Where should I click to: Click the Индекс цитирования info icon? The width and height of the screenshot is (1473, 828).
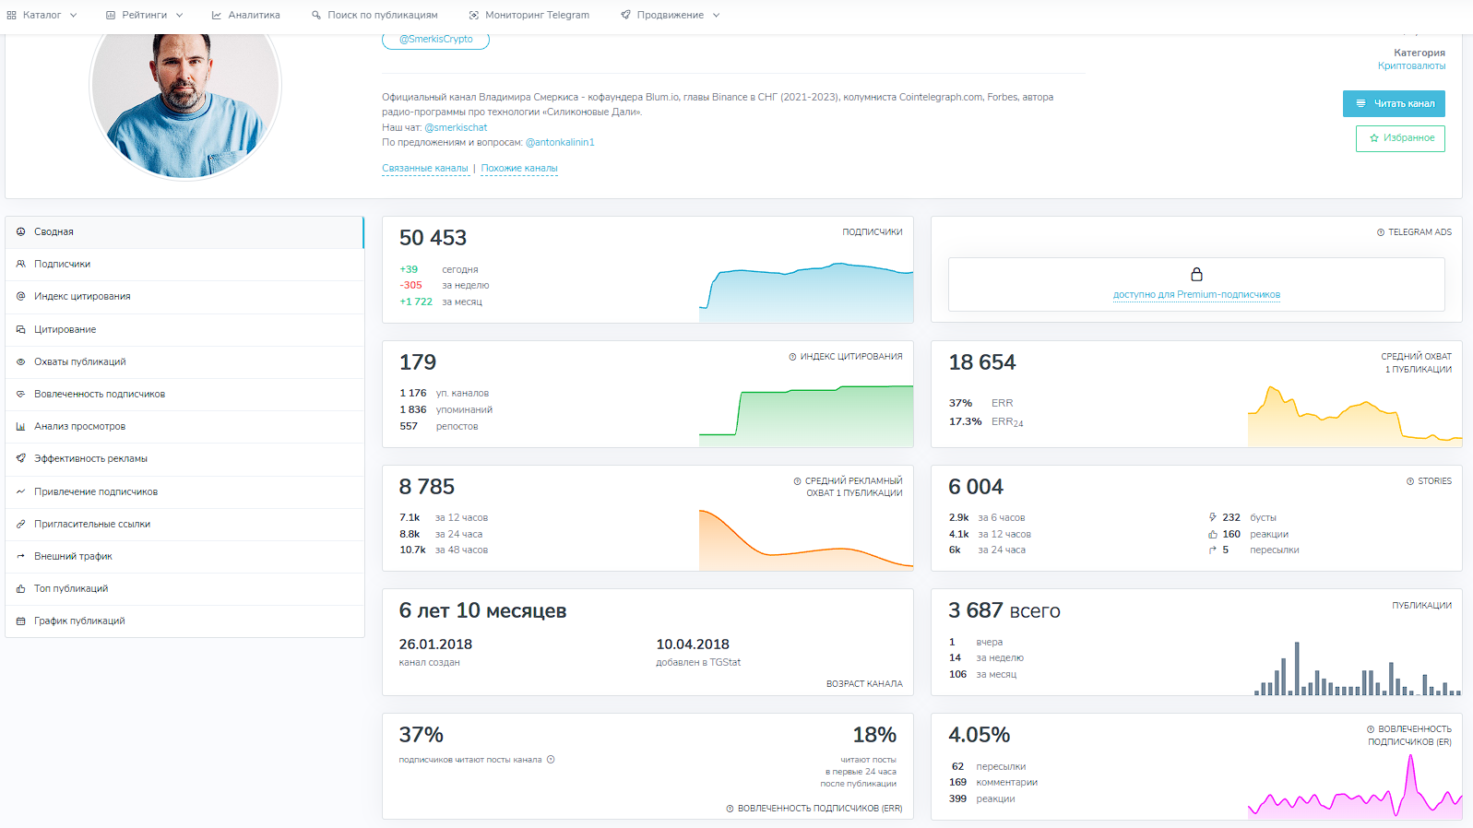(x=792, y=357)
